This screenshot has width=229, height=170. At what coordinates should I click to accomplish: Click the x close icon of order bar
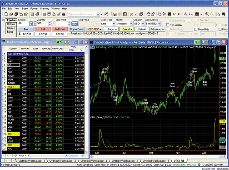(3, 20)
